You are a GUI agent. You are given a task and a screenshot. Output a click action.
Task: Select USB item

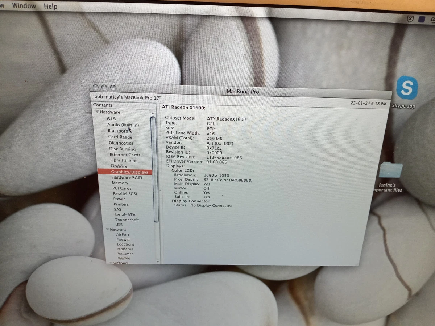(x=119, y=225)
